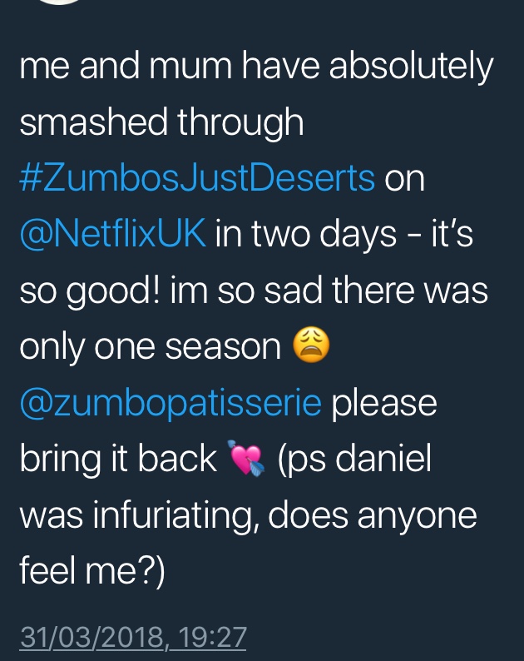The height and width of the screenshot is (661, 524).
Task: Click the closing text "feel me?)"
Action: pos(91,571)
